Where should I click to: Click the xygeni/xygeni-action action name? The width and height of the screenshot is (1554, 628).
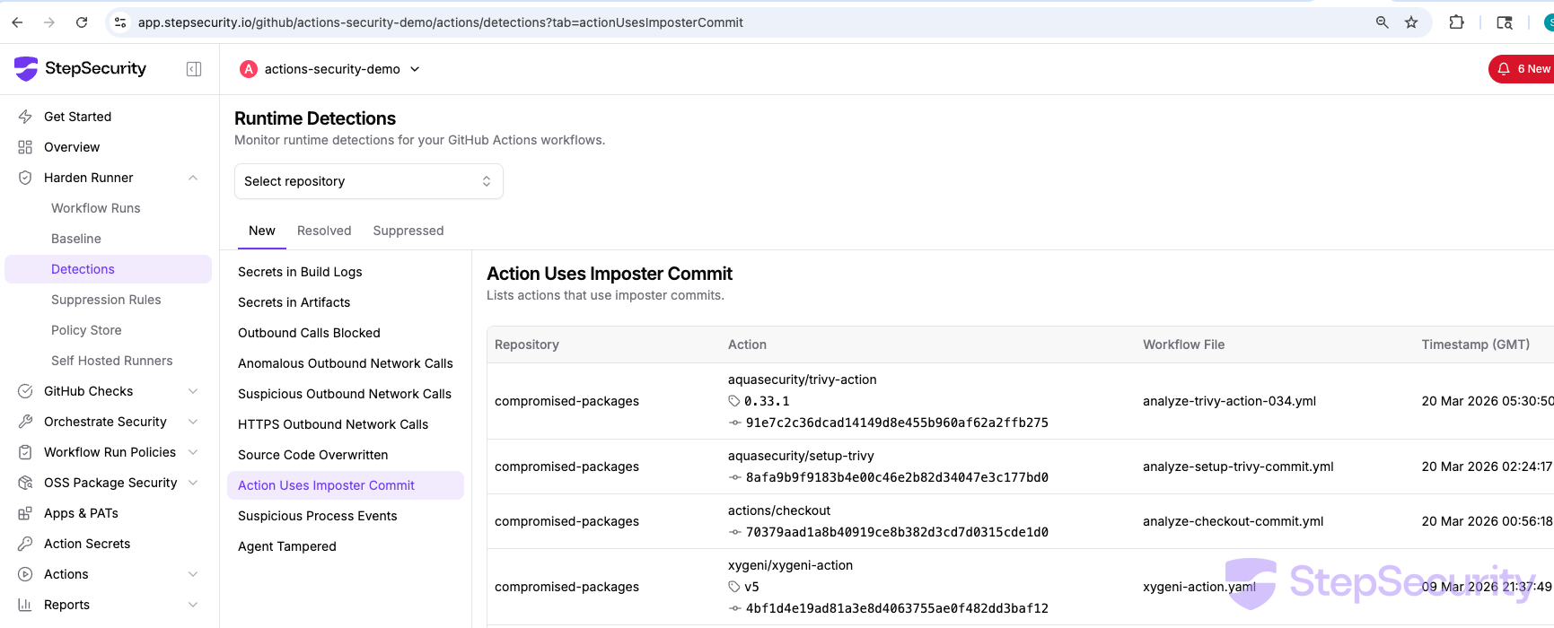pyautogui.click(x=790, y=565)
